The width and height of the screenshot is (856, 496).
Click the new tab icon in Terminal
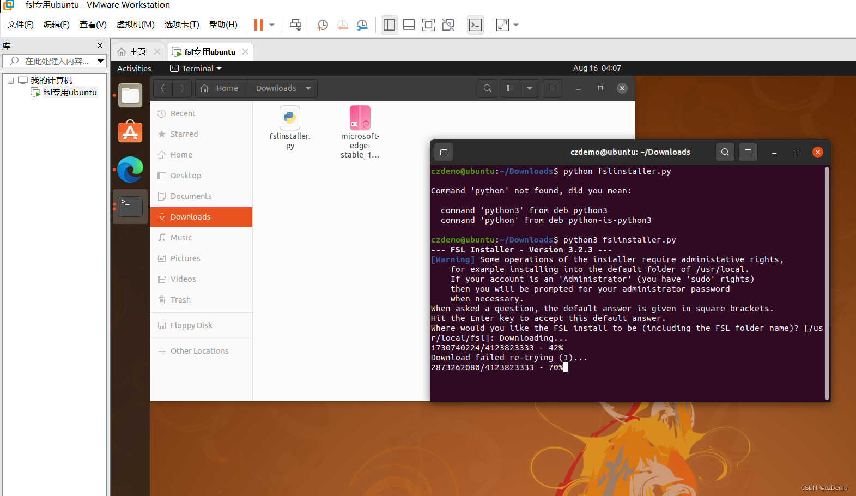click(x=444, y=152)
